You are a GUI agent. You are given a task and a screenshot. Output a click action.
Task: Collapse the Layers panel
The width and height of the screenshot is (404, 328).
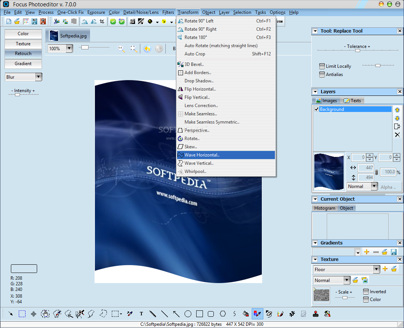click(315, 92)
